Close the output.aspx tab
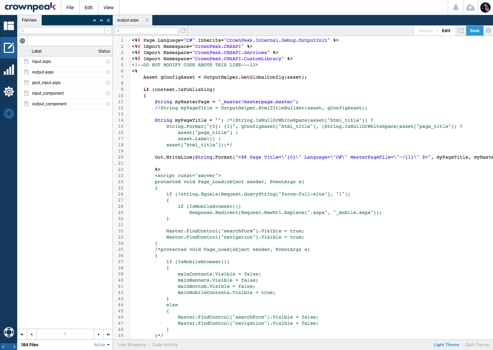Image resolution: width=493 pixels, height=350 pixels. 147,20
